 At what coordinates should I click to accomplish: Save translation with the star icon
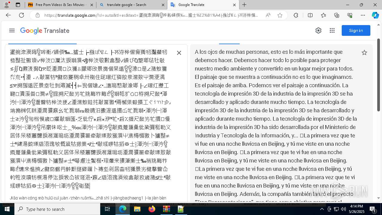tap(364, 53)
